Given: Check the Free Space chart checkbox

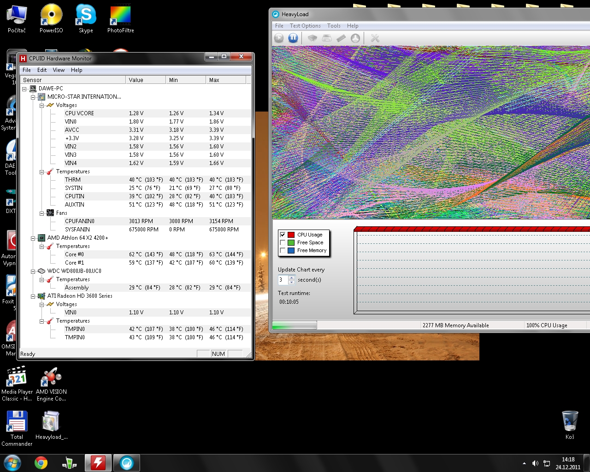Looking at the screenshot, I should pos(283,242).
